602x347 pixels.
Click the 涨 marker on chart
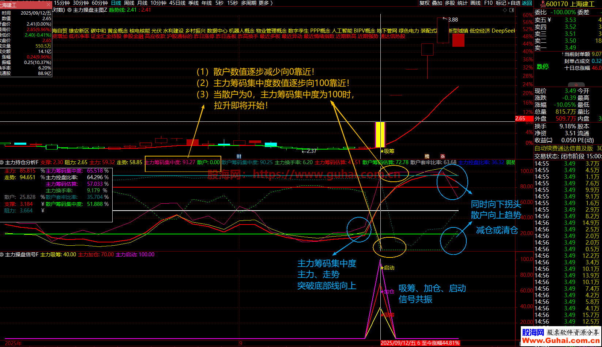coord(443,156)
